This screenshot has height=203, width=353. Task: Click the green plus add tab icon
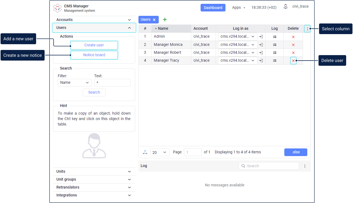[165, 20]
